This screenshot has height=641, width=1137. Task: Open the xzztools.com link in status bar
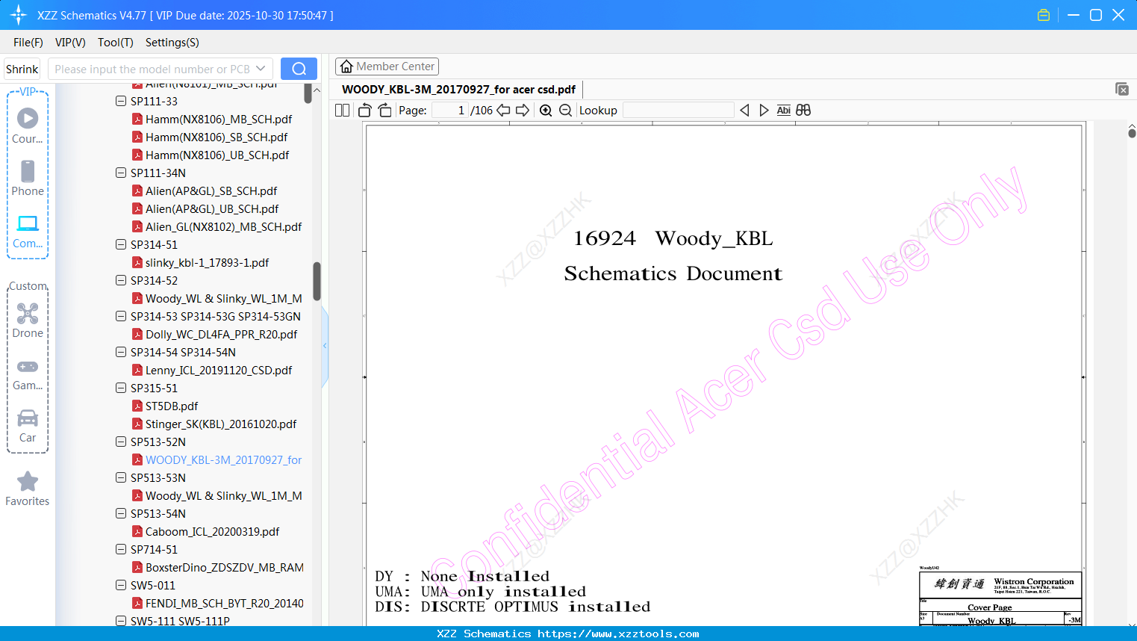pyautogui.click(x=618, y=634)
